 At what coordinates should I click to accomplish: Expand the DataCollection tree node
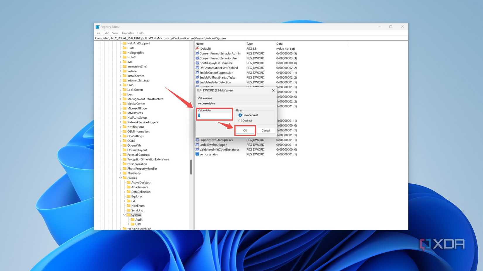tap(124, 192)
